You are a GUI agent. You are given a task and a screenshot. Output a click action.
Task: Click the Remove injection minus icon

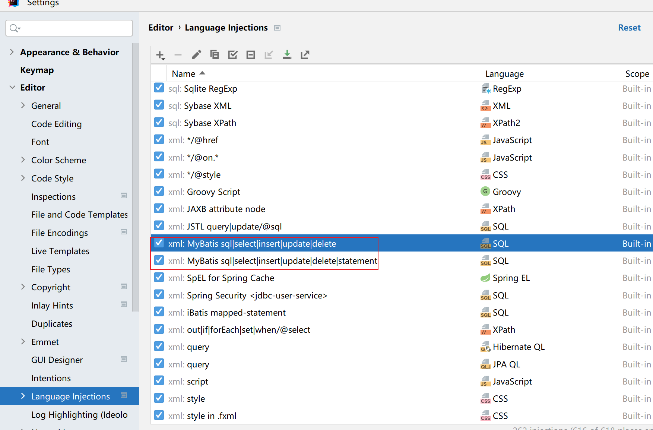pos(178,55)
